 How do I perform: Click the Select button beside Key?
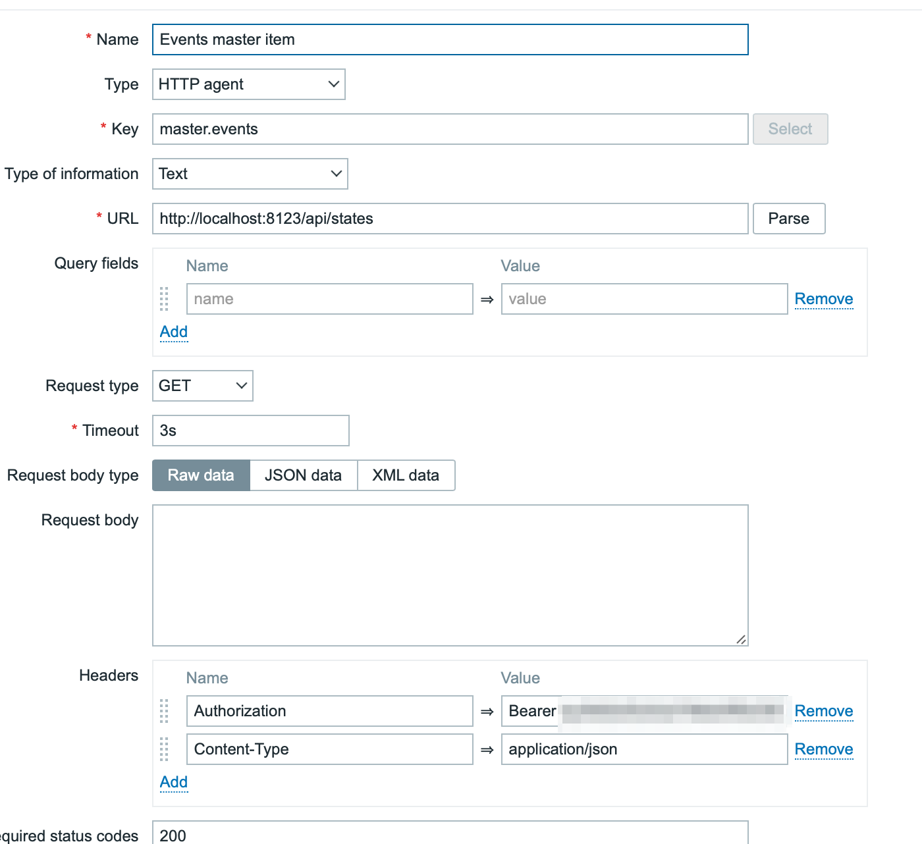point(790,129)
